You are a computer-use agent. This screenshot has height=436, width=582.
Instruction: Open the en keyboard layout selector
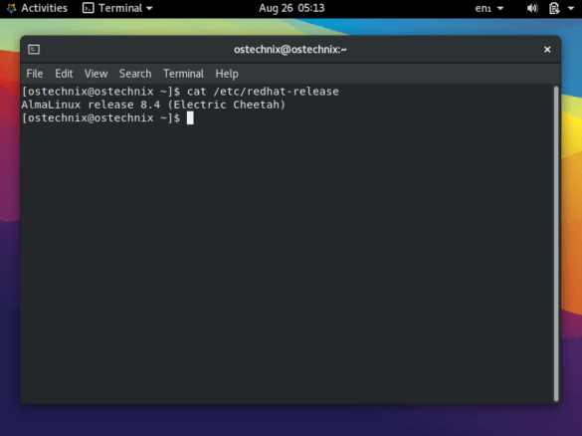(489, 8)
